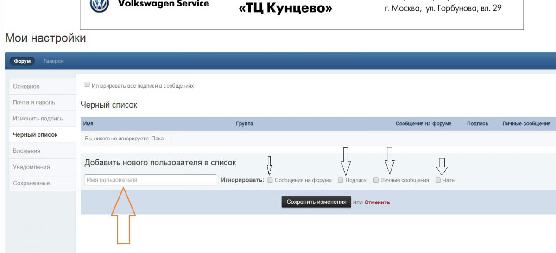Open Сохраненные settings section
Viewport: 556px width, 253px height.
coord(42,183)
